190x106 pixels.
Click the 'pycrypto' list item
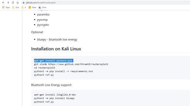pyautogui.click(x=43, y=25)
